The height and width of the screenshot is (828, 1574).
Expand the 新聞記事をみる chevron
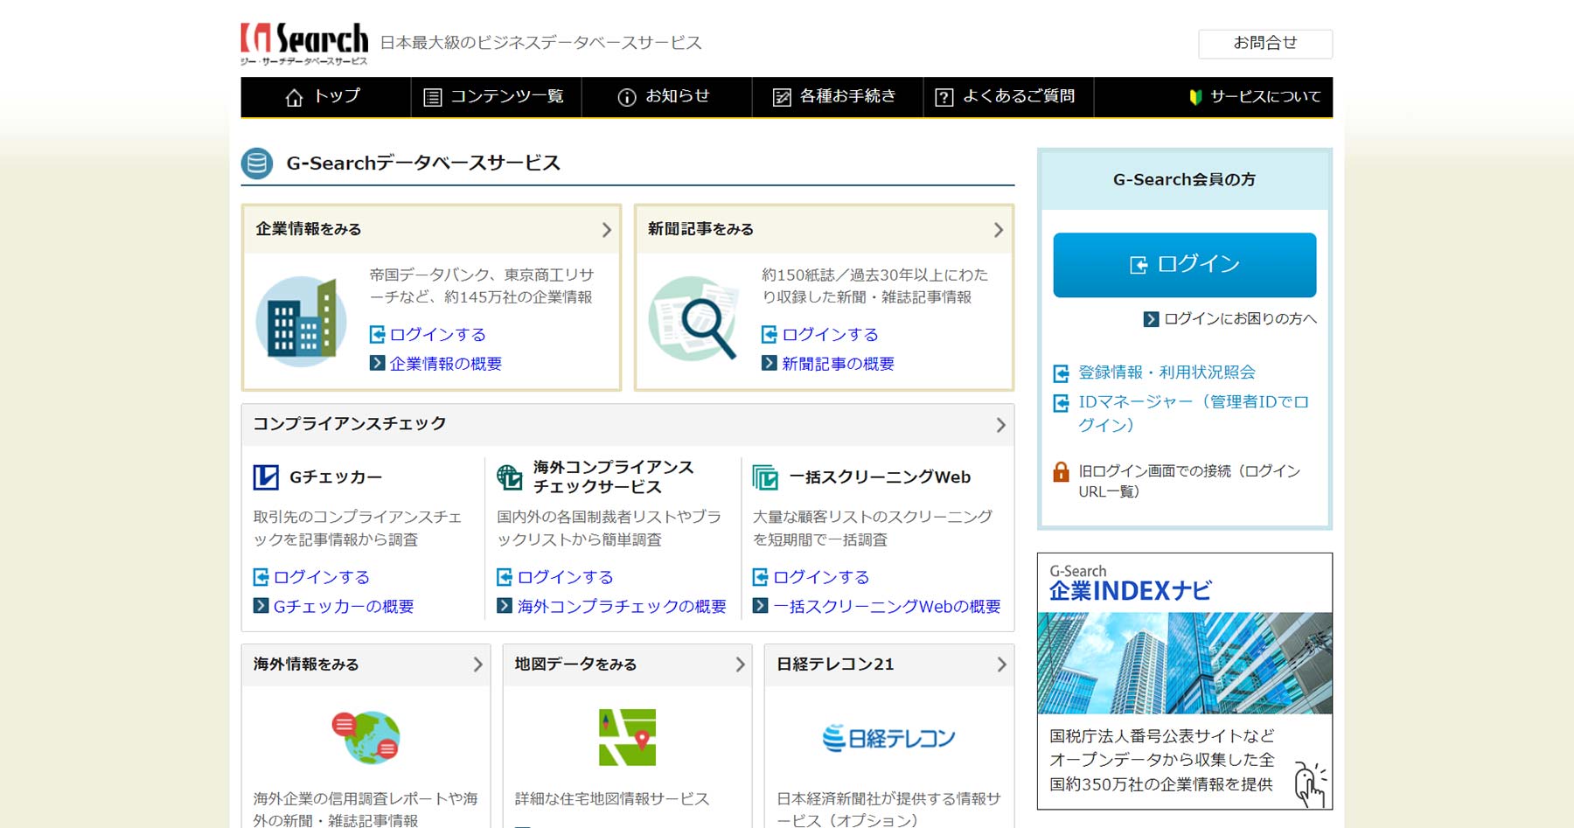click(x=999, y=230)
